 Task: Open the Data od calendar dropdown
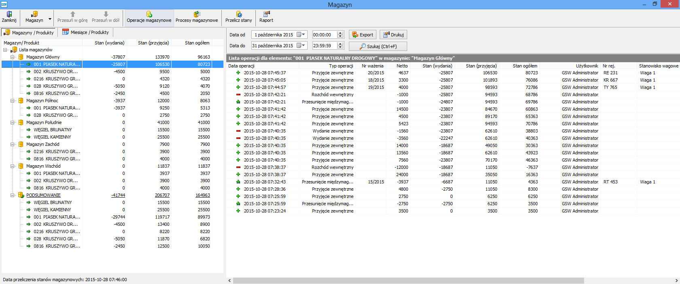click(x=301, y=35)
